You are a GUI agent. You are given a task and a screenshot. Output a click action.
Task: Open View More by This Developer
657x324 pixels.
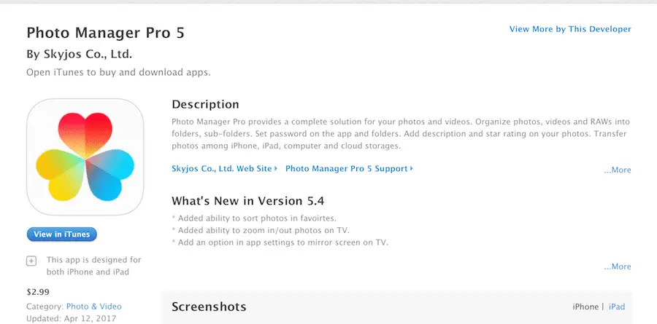coord(569,29)
